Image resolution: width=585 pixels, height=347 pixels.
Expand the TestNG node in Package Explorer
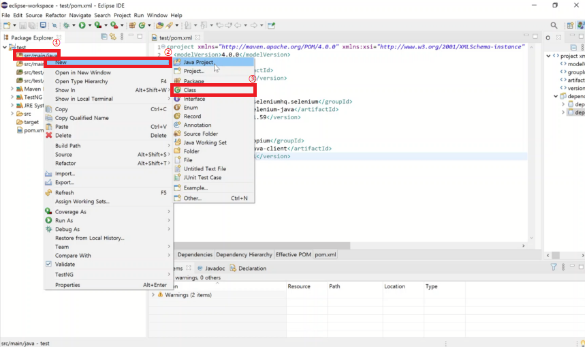coord(12,97)
